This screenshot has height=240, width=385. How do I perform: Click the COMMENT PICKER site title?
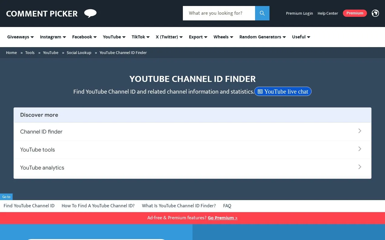coord(42,14)
